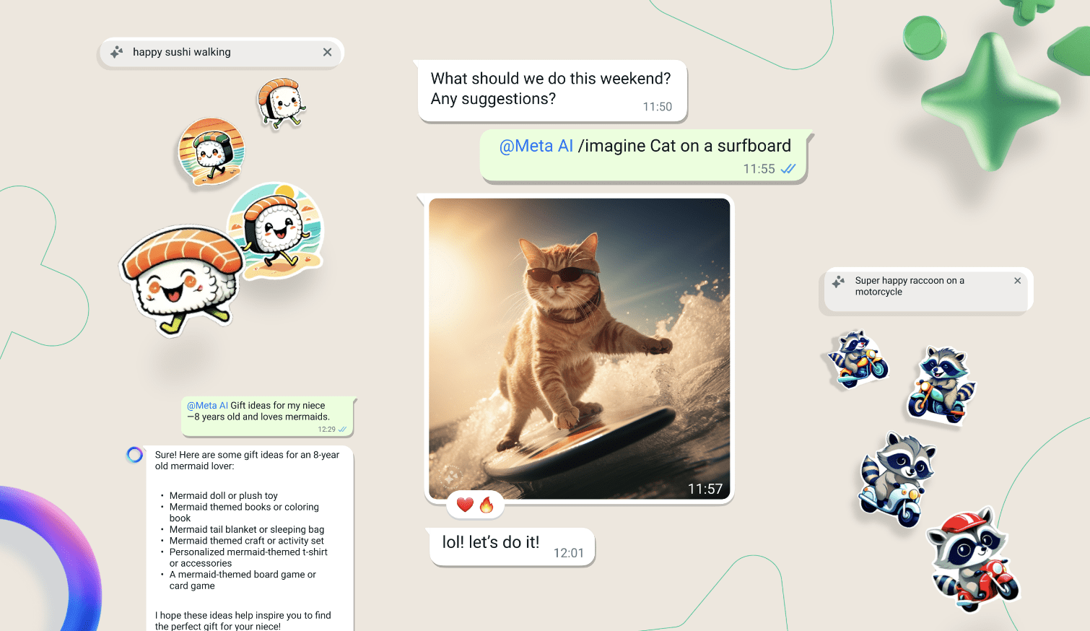Select the raccoon in teal jacket motorcycle sticker

[941, 385]
